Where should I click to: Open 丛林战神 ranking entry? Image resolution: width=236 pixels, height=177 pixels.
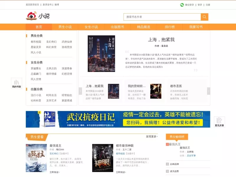coord(174,164)
